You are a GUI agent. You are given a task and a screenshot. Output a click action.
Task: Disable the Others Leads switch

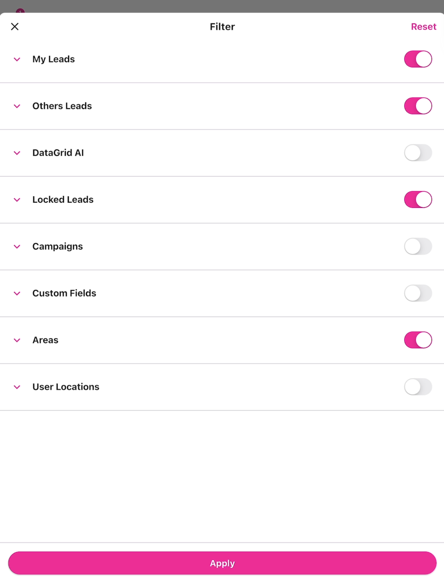point(418,106)
